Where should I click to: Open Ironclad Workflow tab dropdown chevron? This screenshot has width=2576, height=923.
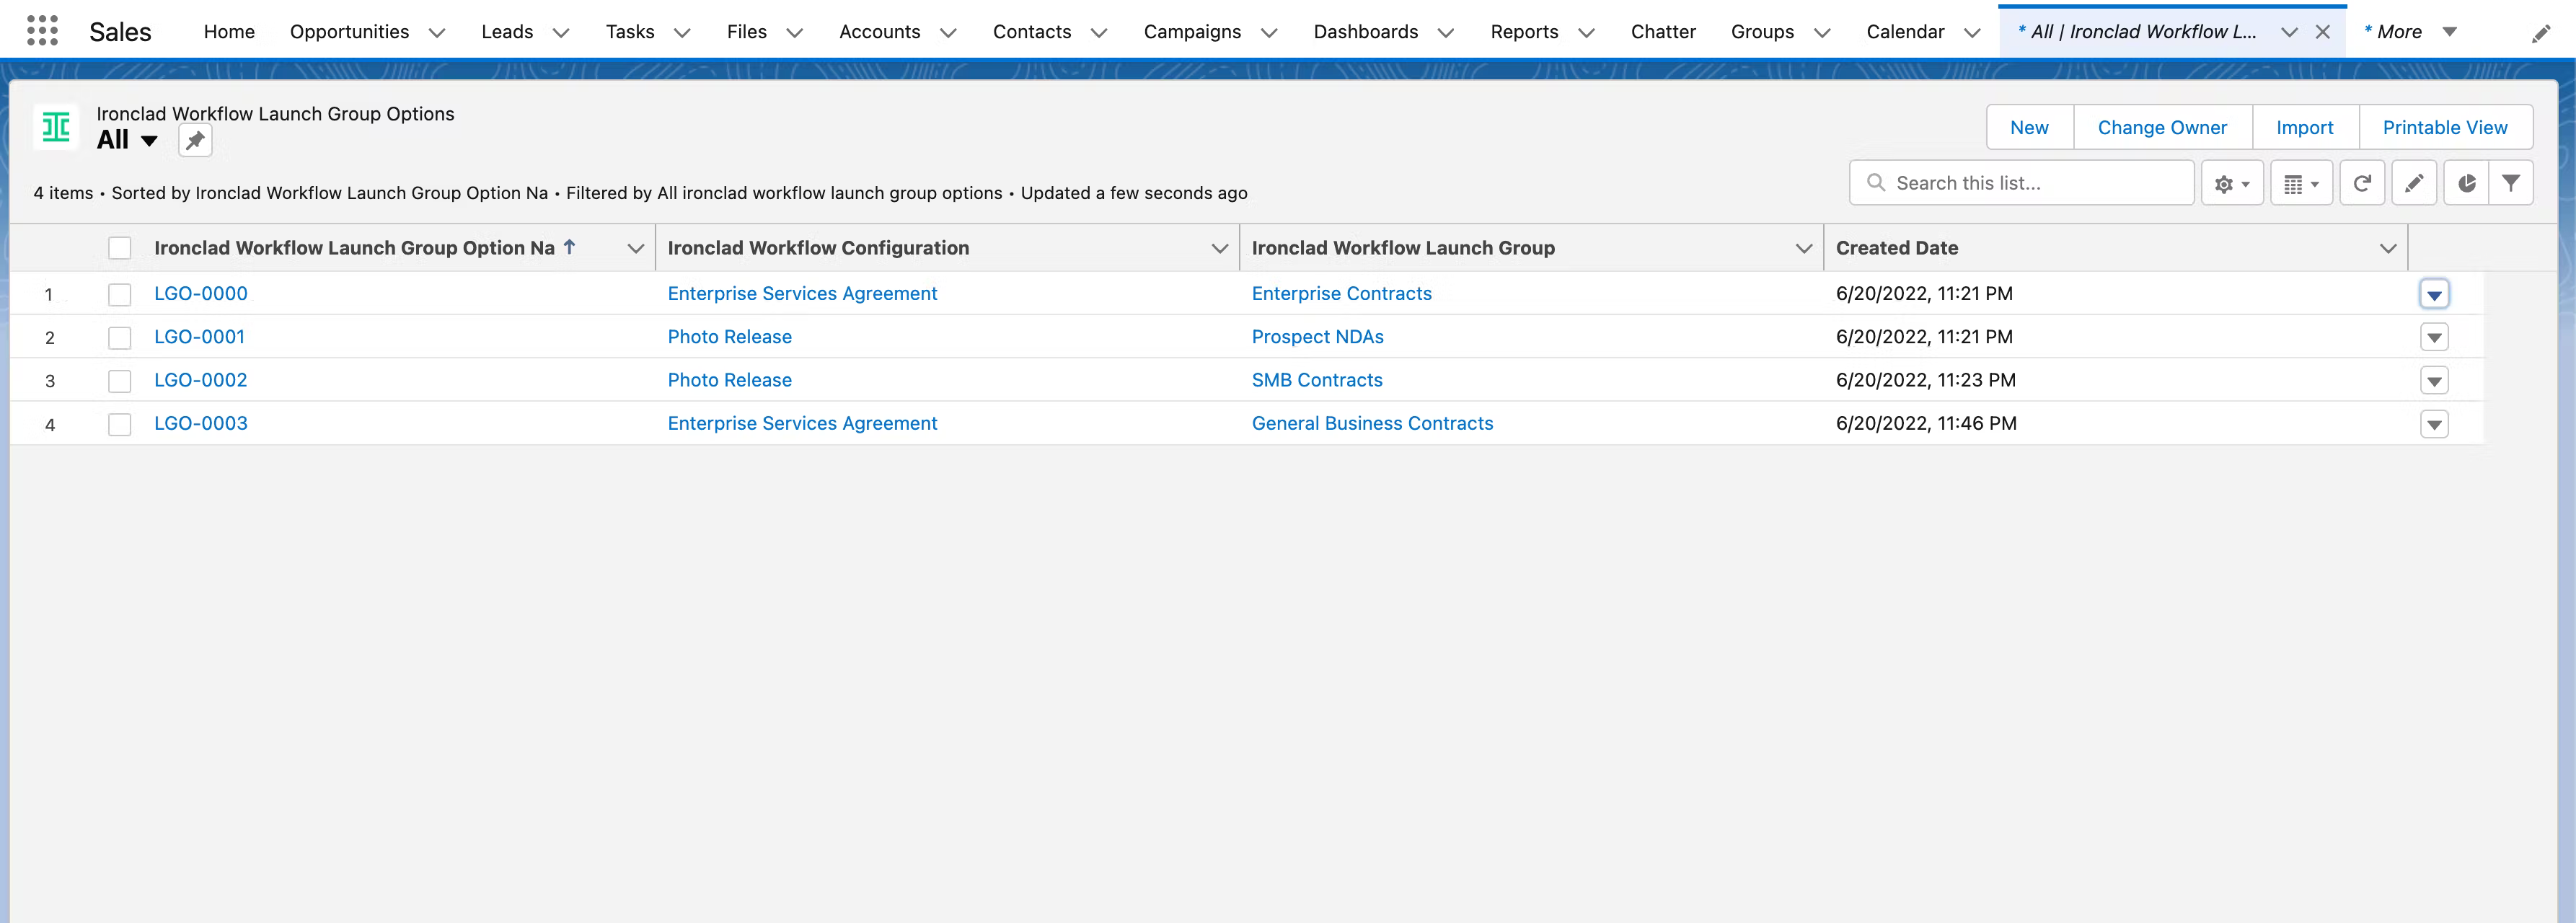2289,32
